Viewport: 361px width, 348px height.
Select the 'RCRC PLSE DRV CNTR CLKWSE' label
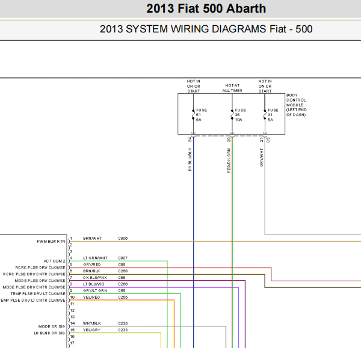coord(34,274)
